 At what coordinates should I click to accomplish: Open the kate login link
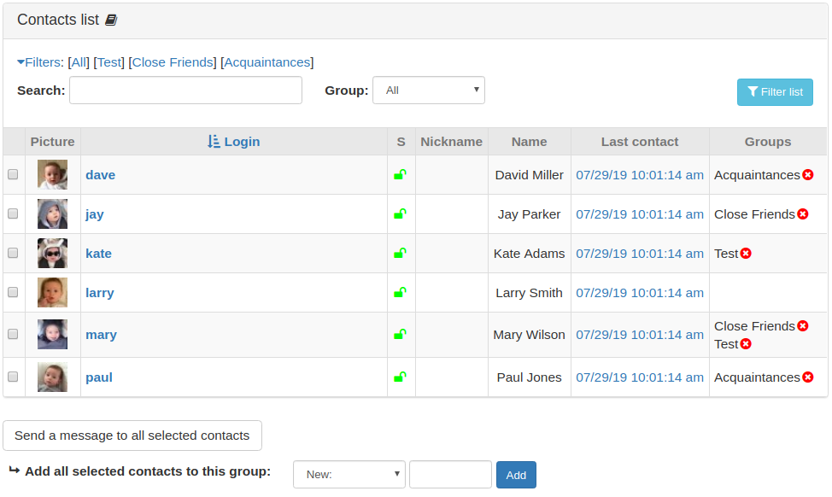click(99, 253)
